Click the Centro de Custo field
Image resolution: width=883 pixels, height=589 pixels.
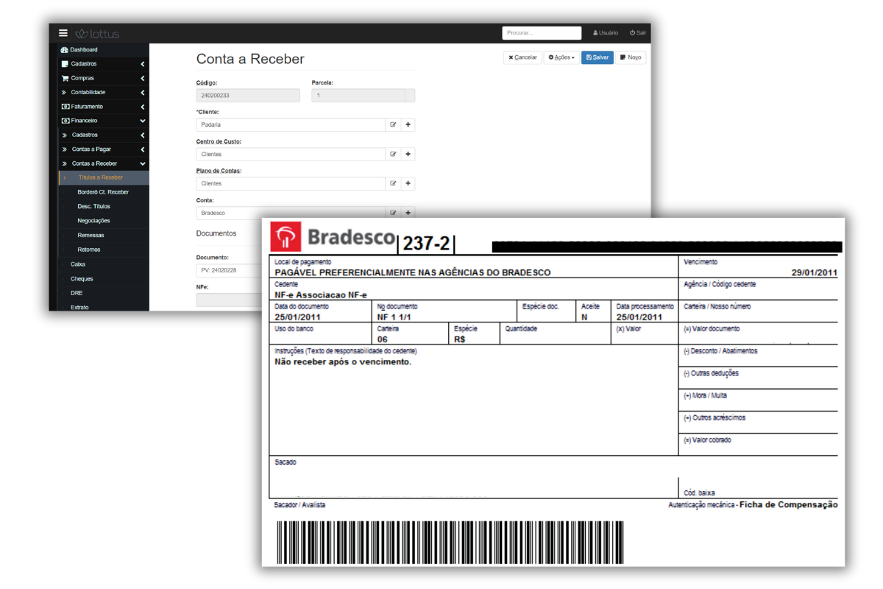[x=291, y=155]
